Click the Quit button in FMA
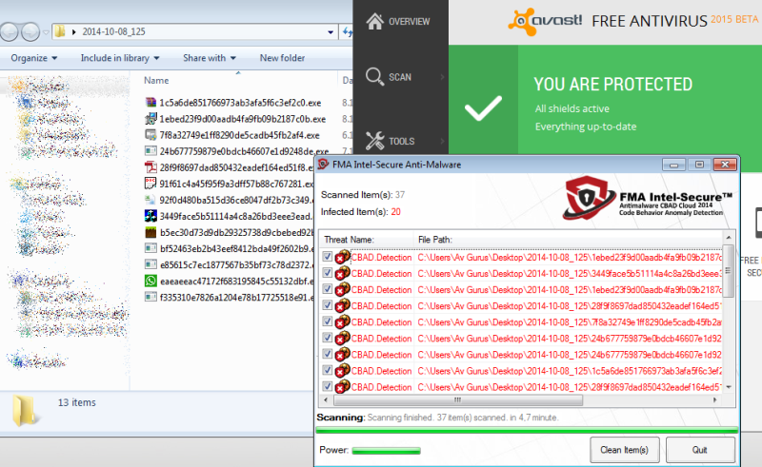 tap(700, 450)
